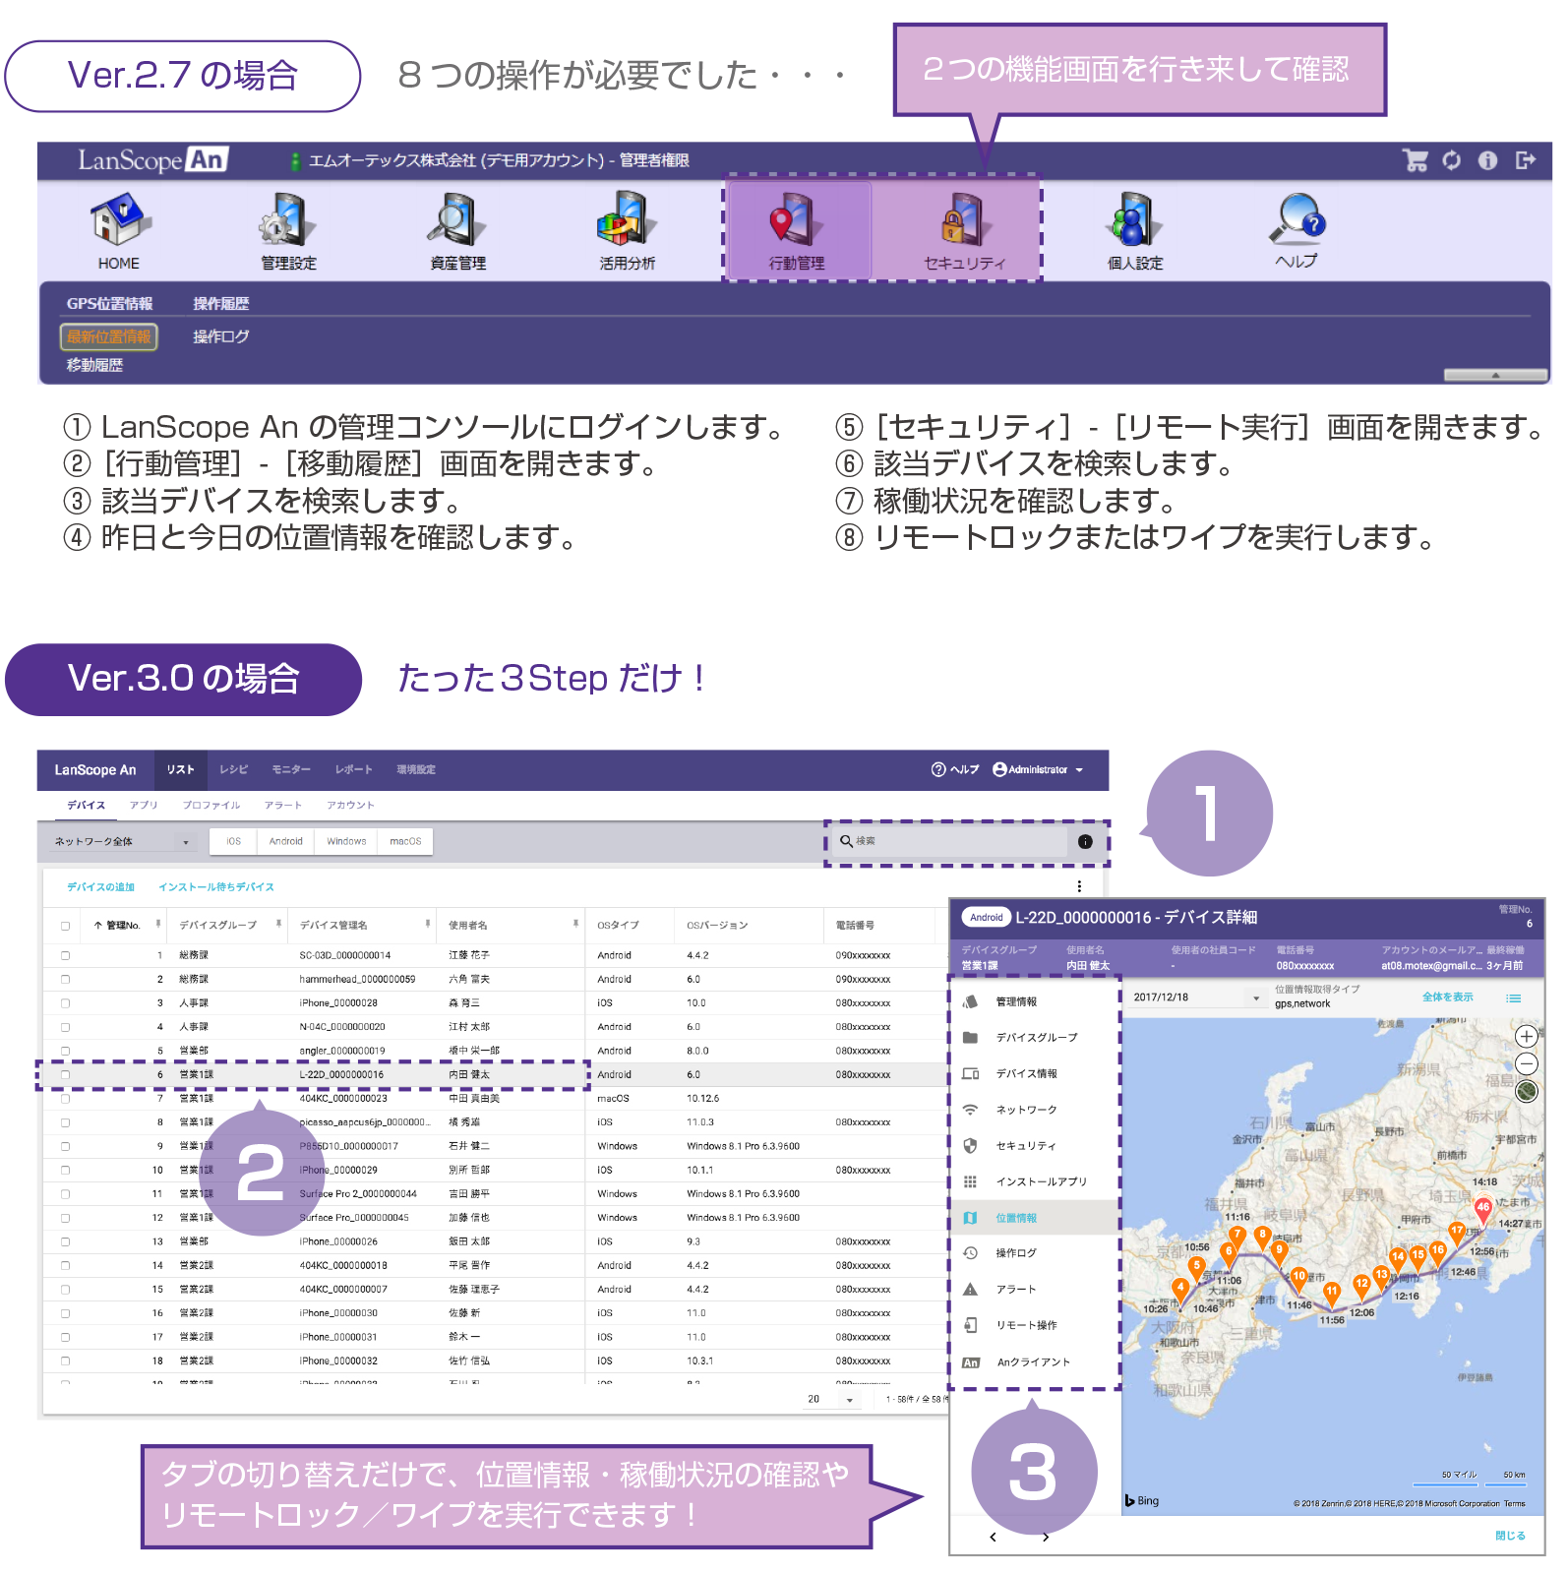Open 活用分析 (usage analysis) icon

tap(627, 232)
